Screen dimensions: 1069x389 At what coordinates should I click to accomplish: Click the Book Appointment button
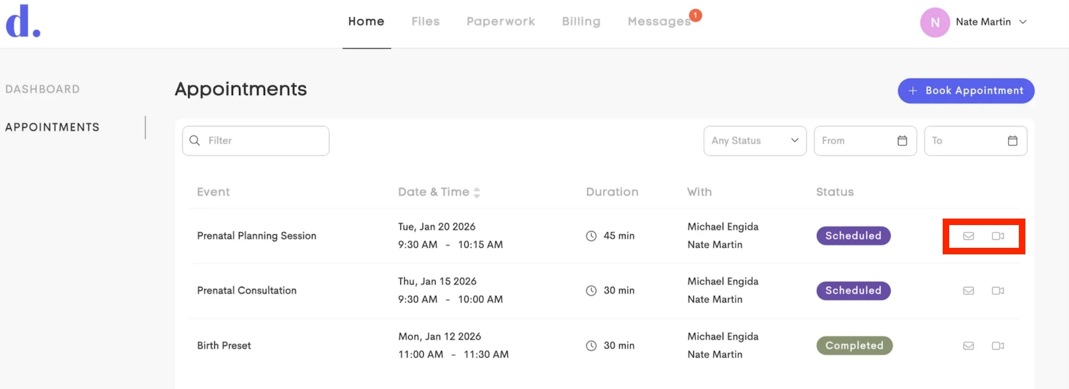pyautogui.click(x=966, y=90)
